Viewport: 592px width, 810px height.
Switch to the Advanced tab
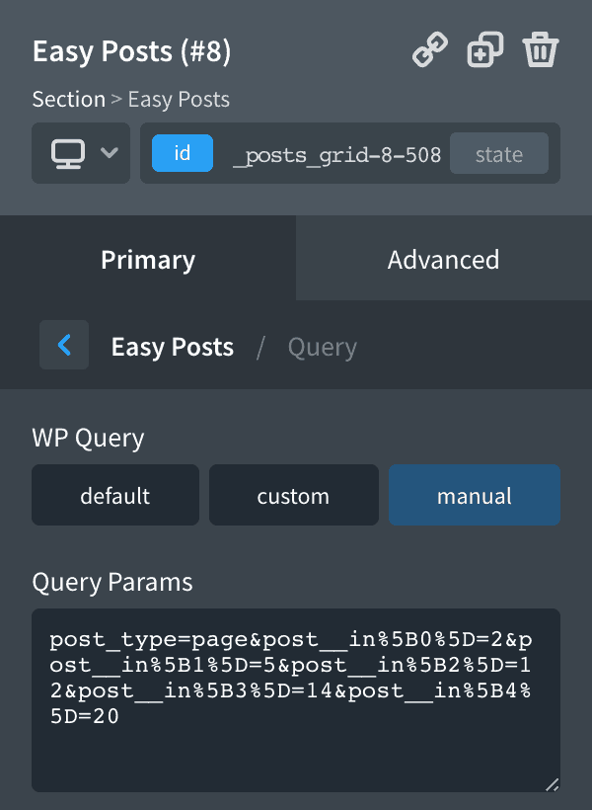[x=444, y=258]
